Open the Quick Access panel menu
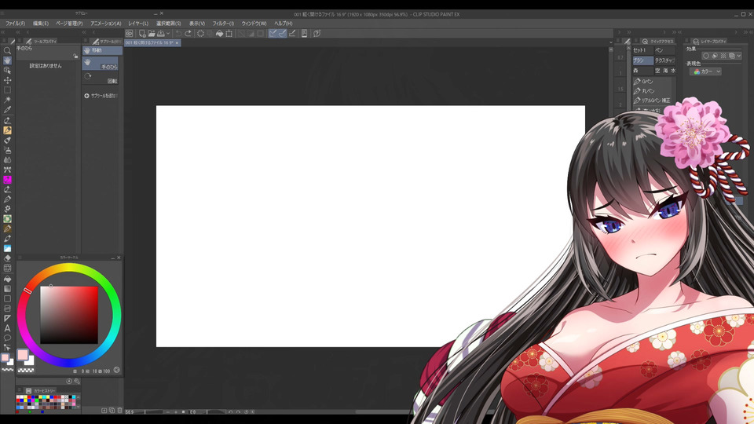 [x=635, y=41]
